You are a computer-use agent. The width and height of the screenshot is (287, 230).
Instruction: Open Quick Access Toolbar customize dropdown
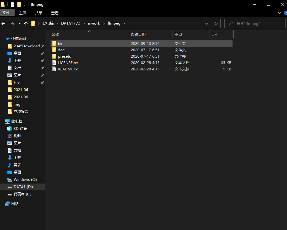click(x=25, y=5)
